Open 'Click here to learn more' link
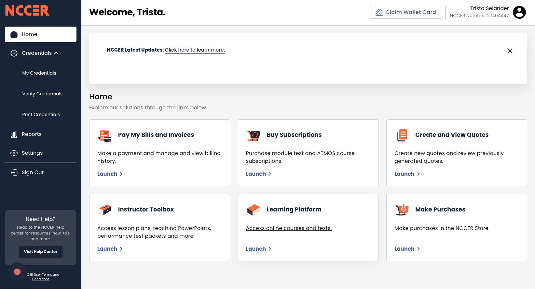Screen dimensions: 535x289 pos(195,50)
